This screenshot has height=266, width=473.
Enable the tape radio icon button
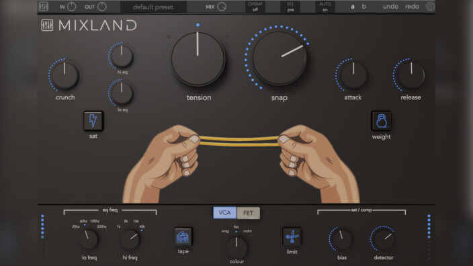183,237
